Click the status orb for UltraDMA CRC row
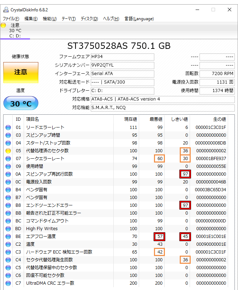238x290 pixels. pos(8,283)
